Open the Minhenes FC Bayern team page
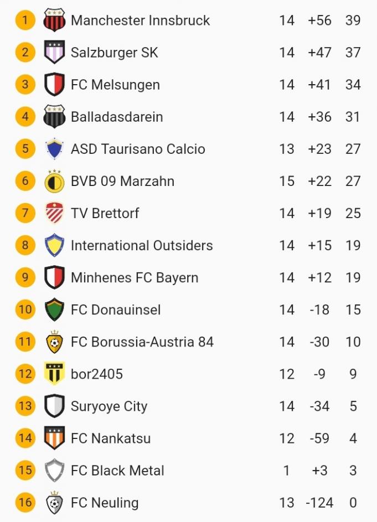The width and height of the screenshot is (377, 522). pyautogui.click(x=135, y=277)
